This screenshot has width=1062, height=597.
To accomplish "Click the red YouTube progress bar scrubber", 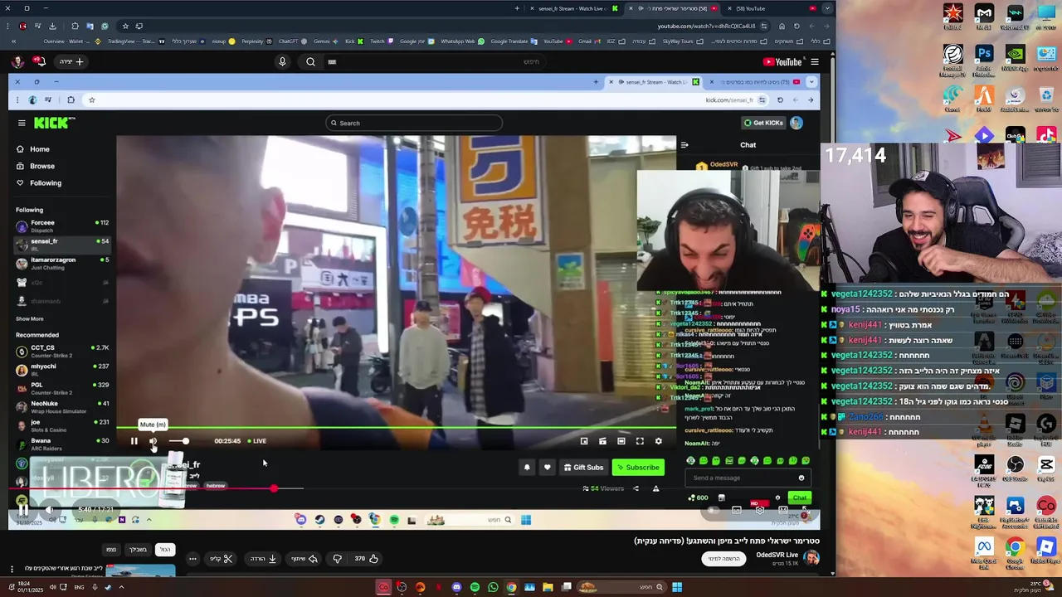I will pyautogui.click(x=274, y=488).
